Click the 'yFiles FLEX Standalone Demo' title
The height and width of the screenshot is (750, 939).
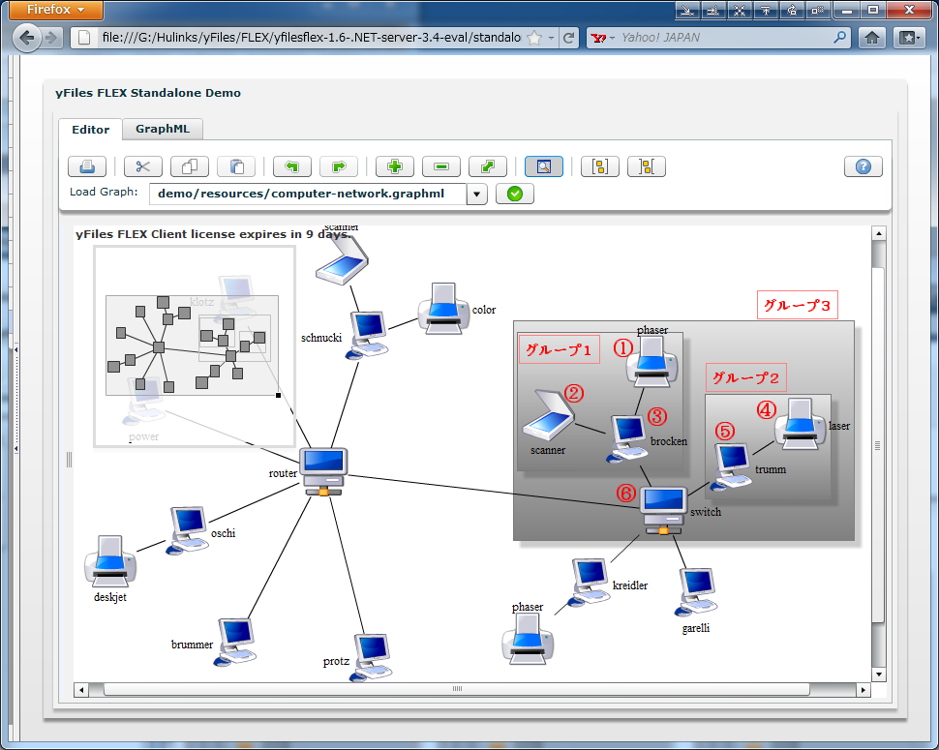[148, 93]
